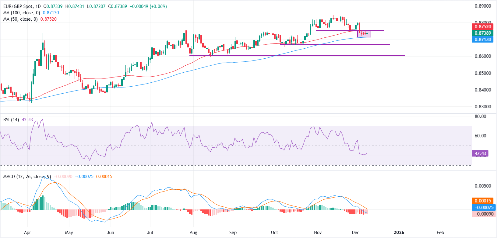
Task: Click the Dec label on the time axis
Action: pos(355,233)
